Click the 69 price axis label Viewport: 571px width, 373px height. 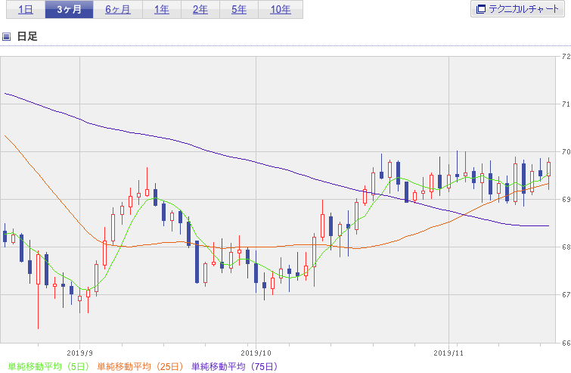[566, 200]
